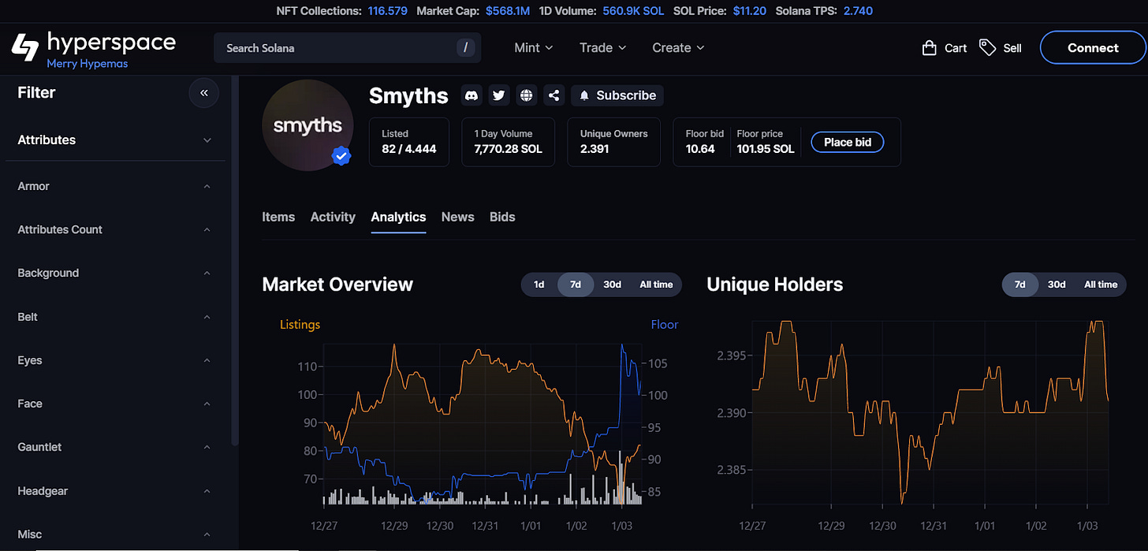Screen dimensions: 1148x551
Task: Set Market Overview range to All time
Action: 656,285
